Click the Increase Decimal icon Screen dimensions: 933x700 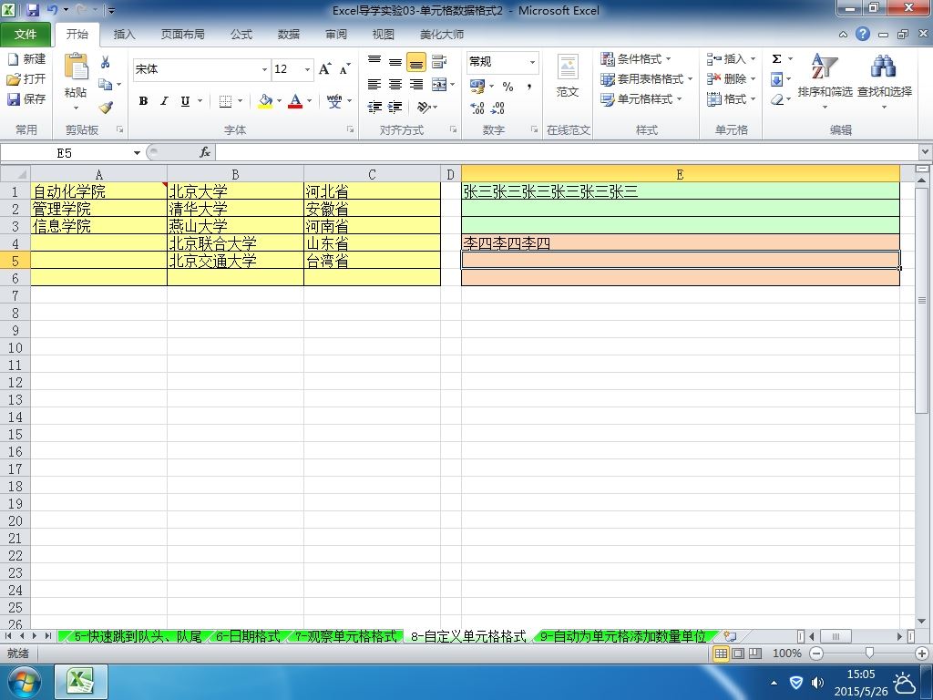[x=477, y=108]
